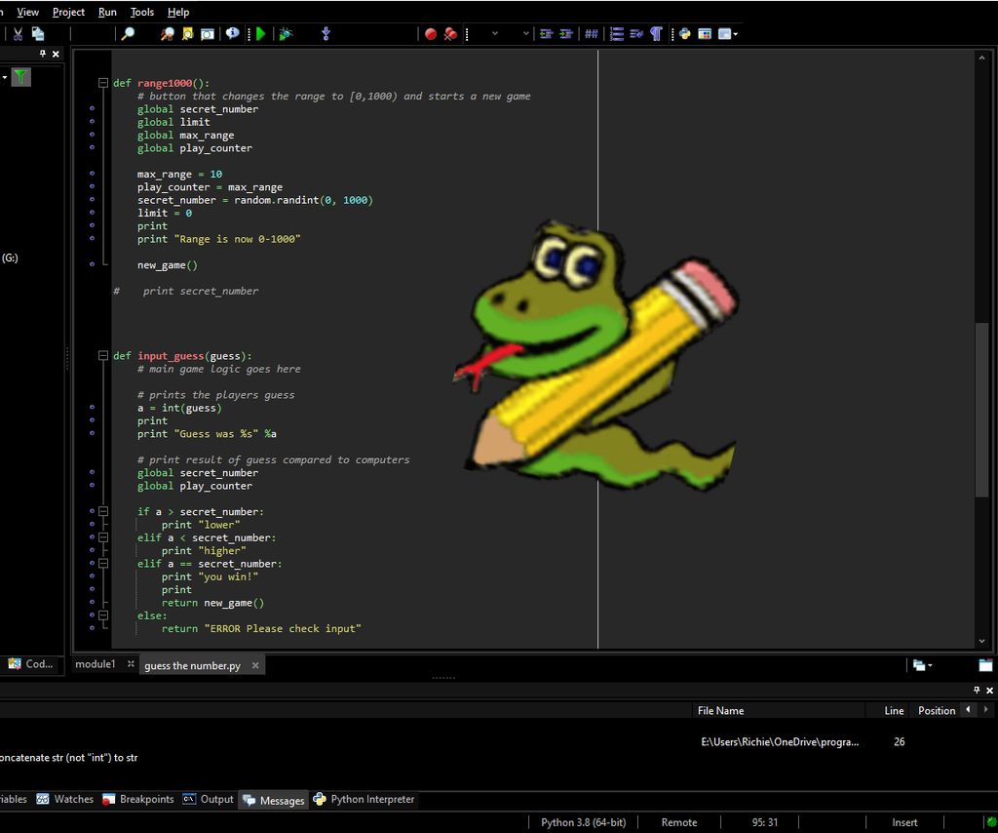
Task: Switch to the module1 editor tab
Action: point(97,664)
